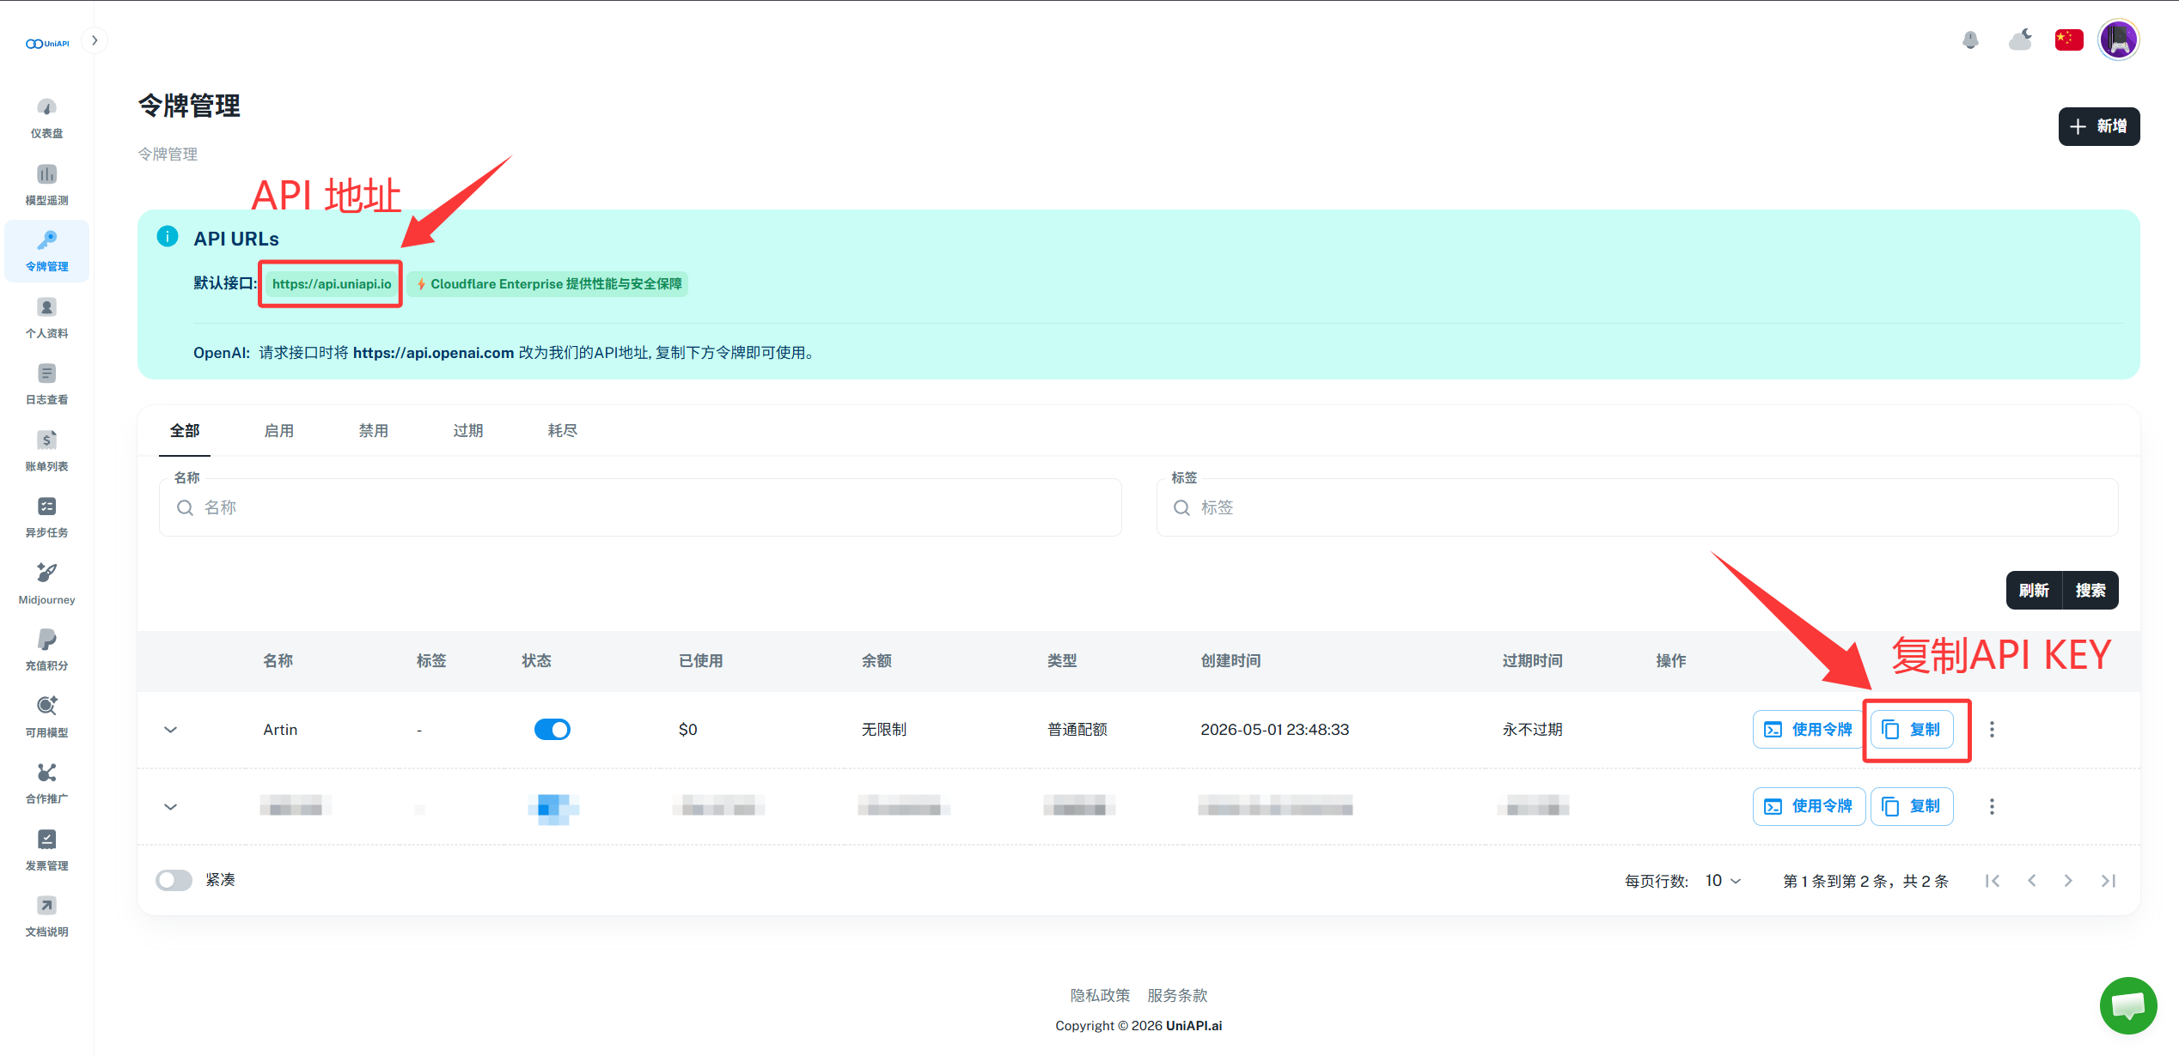Open the 个人资料 profile sidebar icon
The width and height of the screenshot is (2179, 1056).
46,307
